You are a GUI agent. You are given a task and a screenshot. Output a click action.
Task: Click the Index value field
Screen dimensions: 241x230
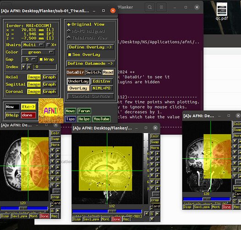tap(45, 67)
